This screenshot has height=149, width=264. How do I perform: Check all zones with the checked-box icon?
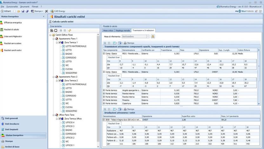[52, 30]
